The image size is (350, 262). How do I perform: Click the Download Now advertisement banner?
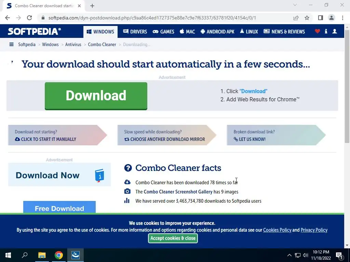(59, 175)
